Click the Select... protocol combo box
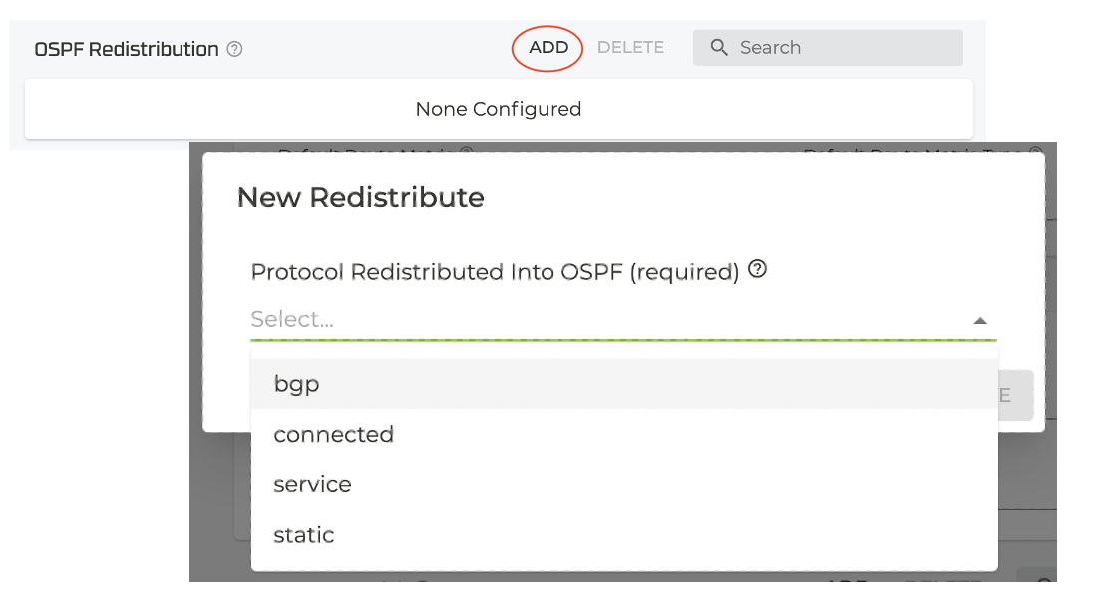1095x604 pixels. click(x=598, y=320)
